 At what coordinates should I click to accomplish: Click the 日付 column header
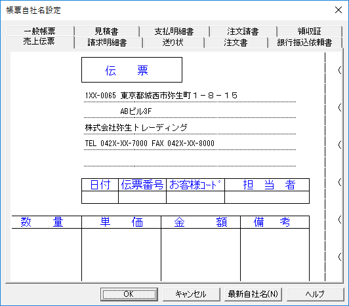(x=100, y=185)
